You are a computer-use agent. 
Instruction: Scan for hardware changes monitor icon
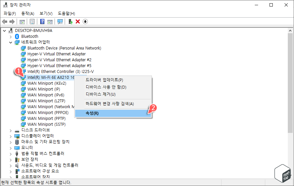point(60,22)
